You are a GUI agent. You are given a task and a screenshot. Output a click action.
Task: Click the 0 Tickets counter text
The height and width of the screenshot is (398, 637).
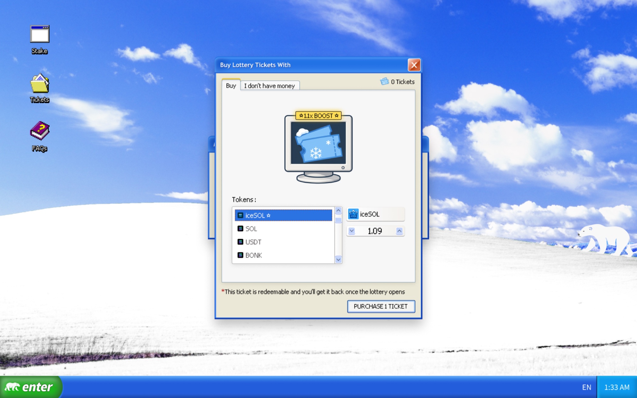coord(403,82)
